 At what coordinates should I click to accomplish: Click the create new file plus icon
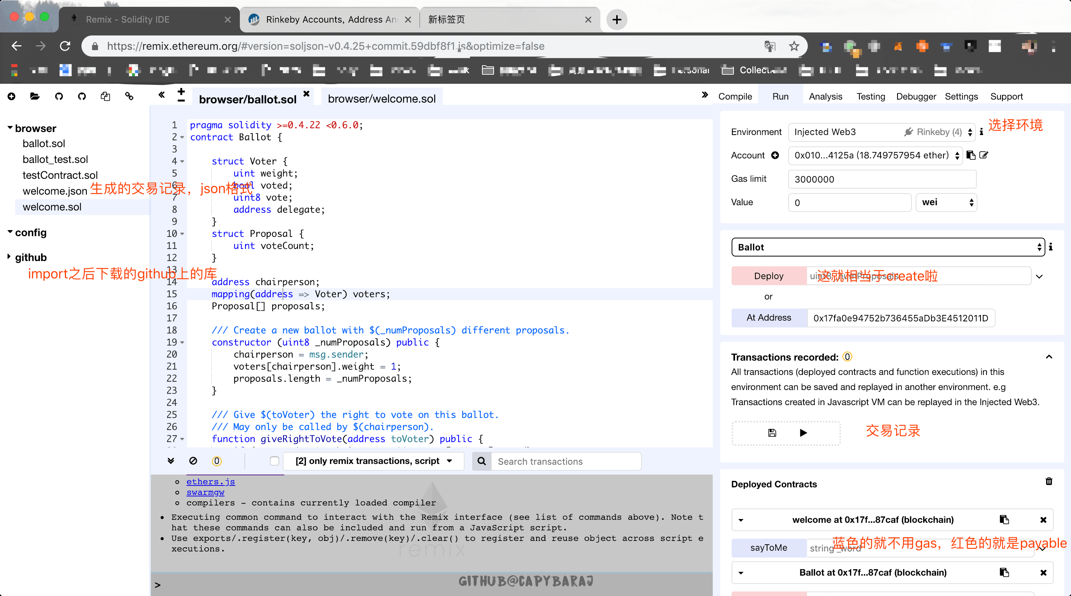(12, 97)
